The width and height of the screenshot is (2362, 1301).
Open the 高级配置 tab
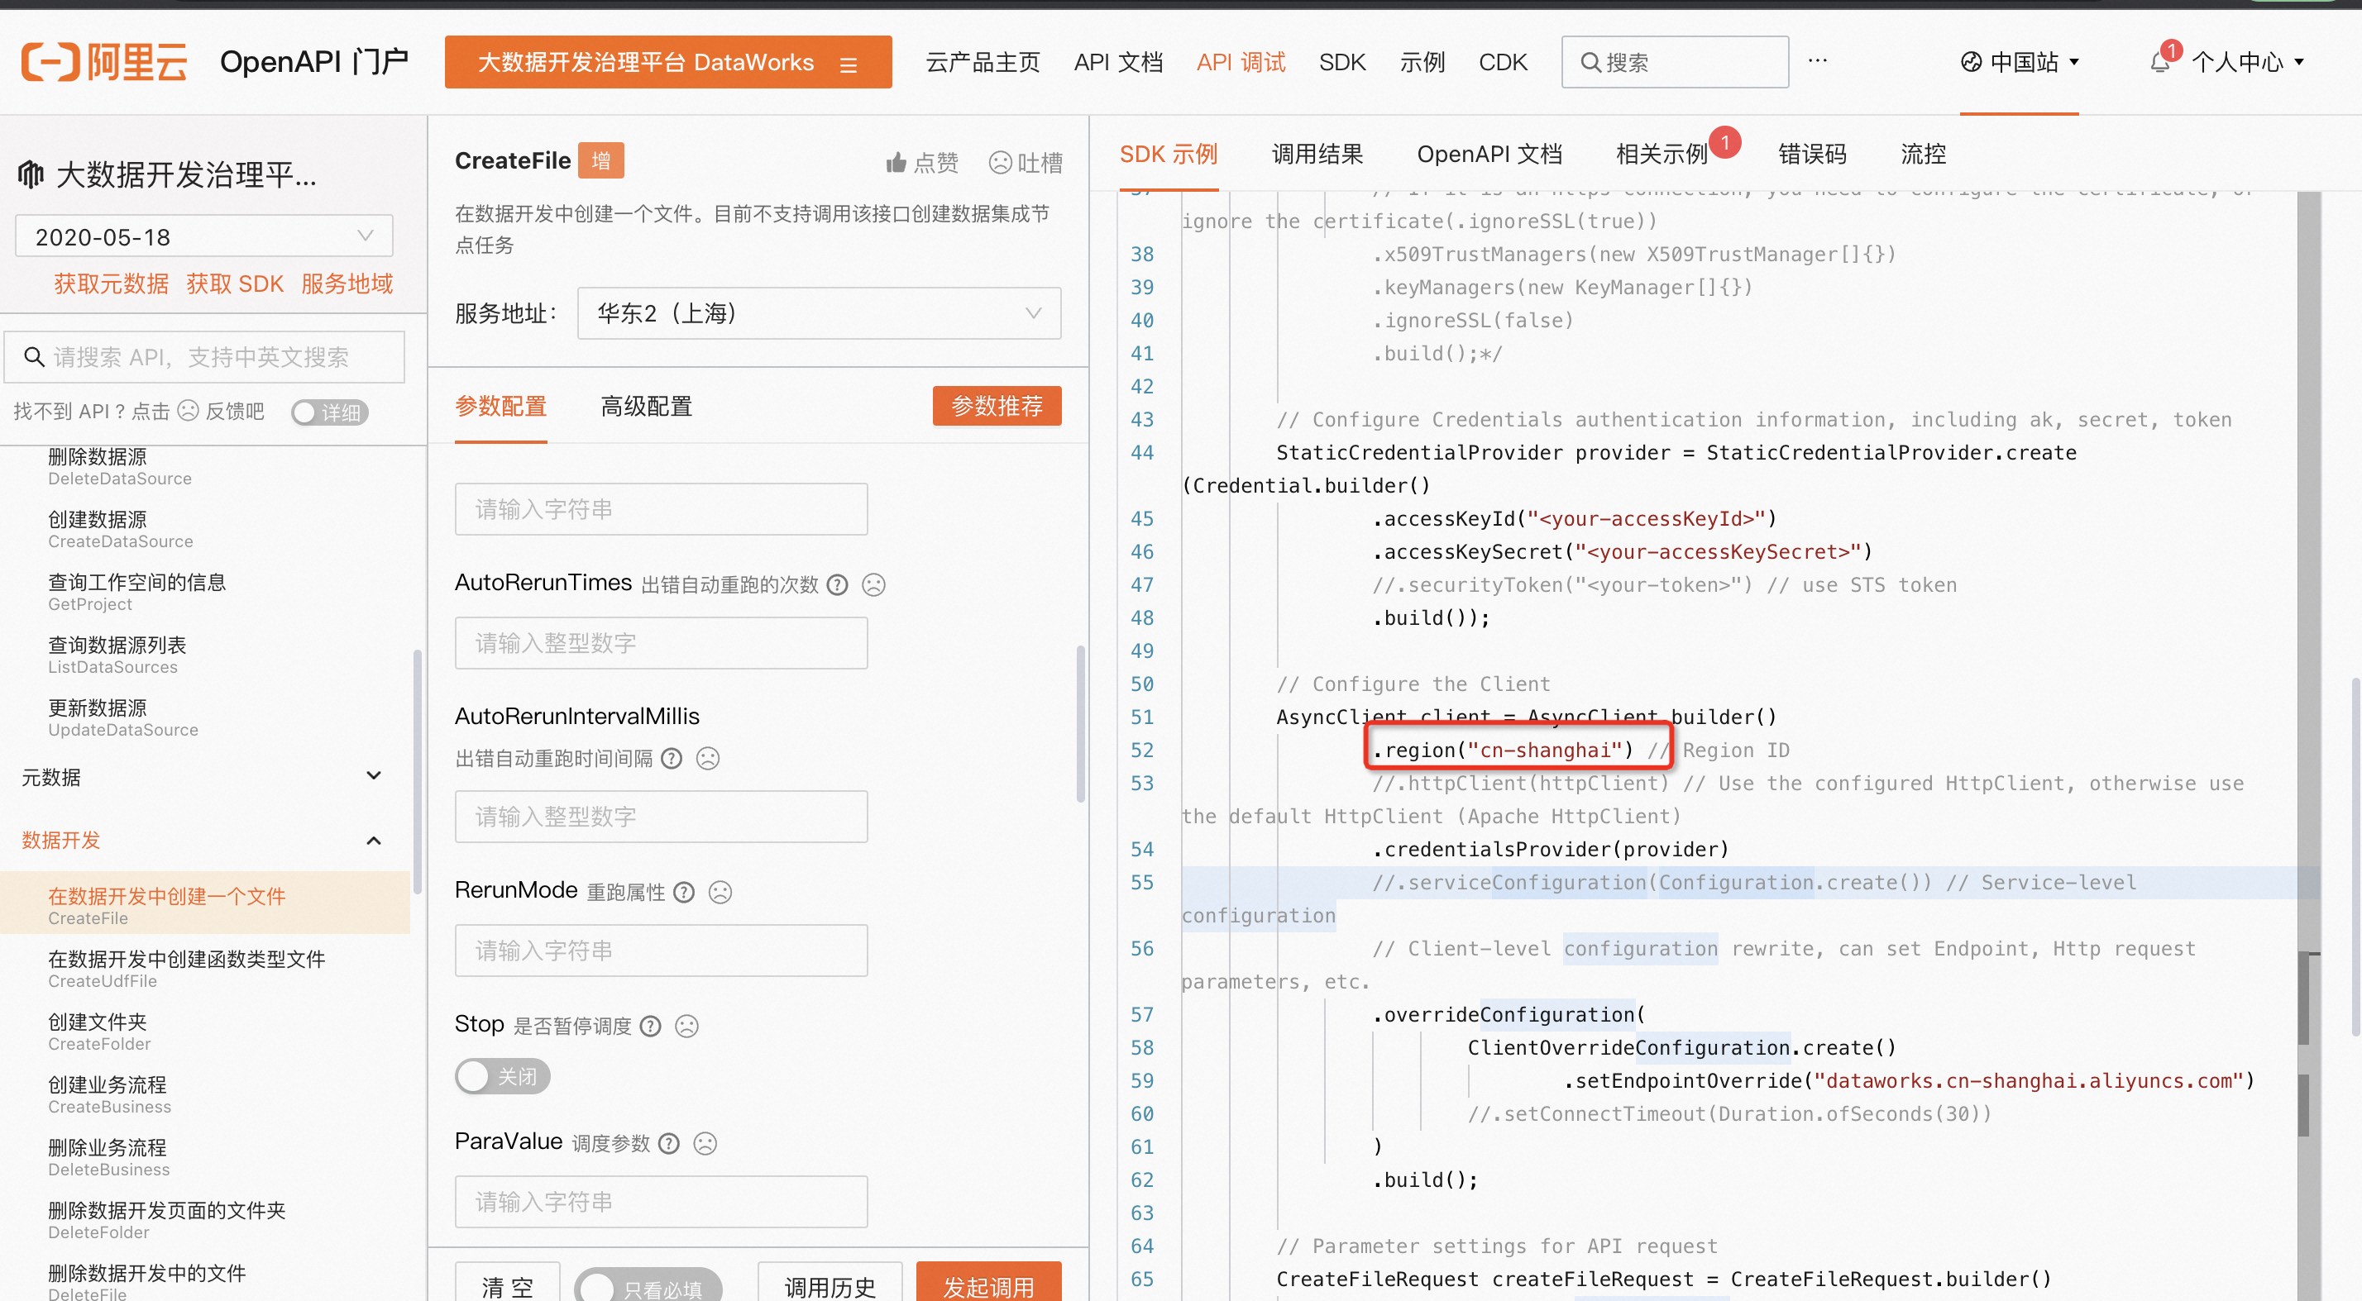646,406
